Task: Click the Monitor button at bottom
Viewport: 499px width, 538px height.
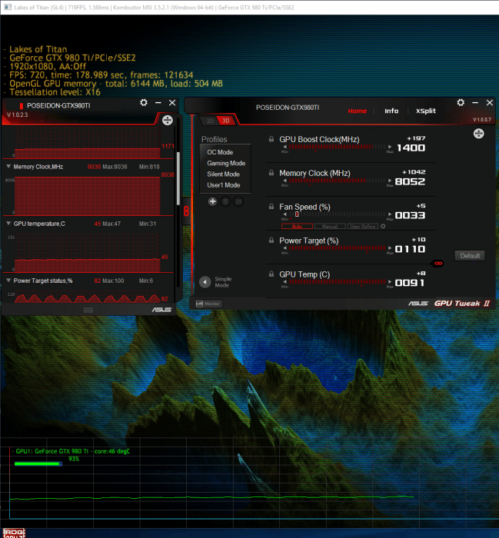Action: (x=208, y=304)
